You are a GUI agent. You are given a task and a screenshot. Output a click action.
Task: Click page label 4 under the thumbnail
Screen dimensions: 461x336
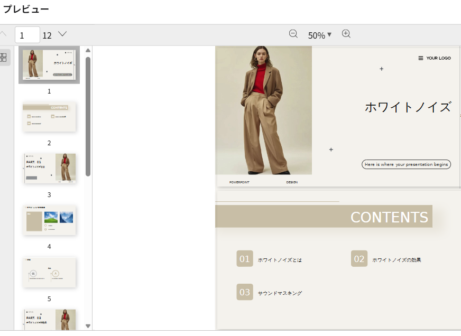tap(49, 246)
